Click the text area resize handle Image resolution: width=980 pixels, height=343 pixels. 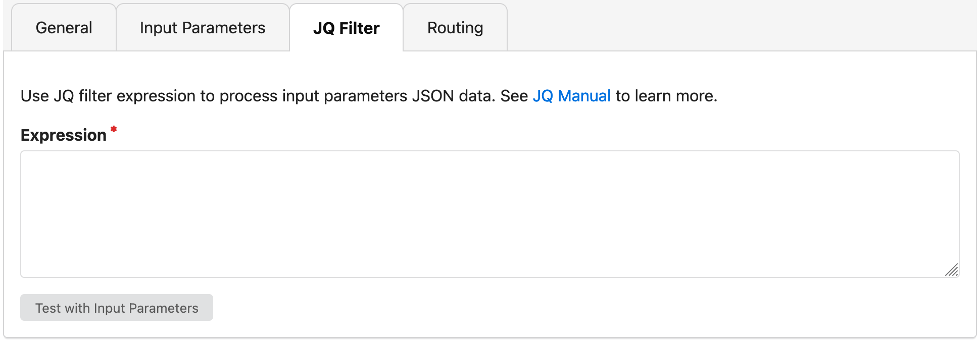click(952, 270)
